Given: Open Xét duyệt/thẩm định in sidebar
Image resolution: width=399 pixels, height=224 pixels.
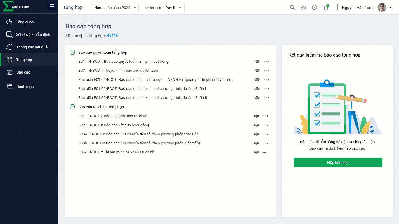Looking at the screenshot, I should (29, 34).
